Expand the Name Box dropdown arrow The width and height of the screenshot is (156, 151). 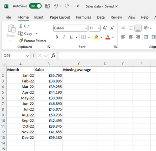tap(27, 56)
